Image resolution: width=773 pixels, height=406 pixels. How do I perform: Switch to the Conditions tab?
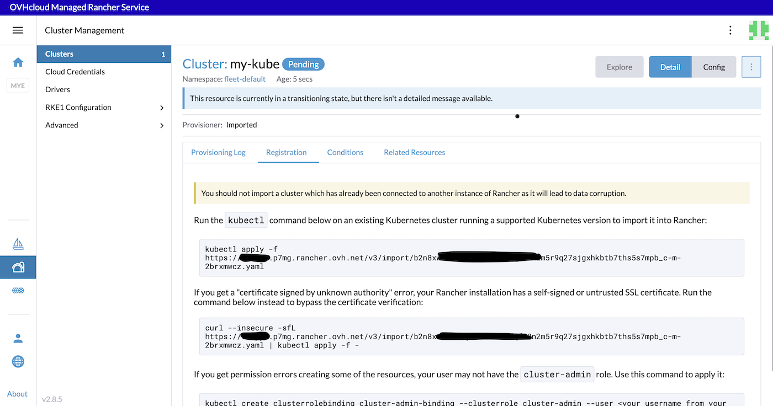345,152
